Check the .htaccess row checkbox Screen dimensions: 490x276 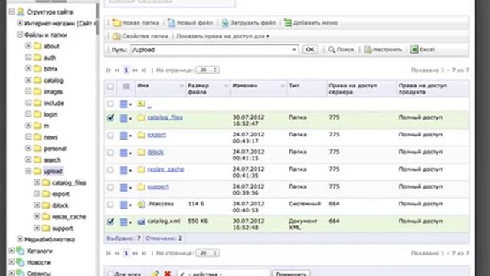click(110, 205)
